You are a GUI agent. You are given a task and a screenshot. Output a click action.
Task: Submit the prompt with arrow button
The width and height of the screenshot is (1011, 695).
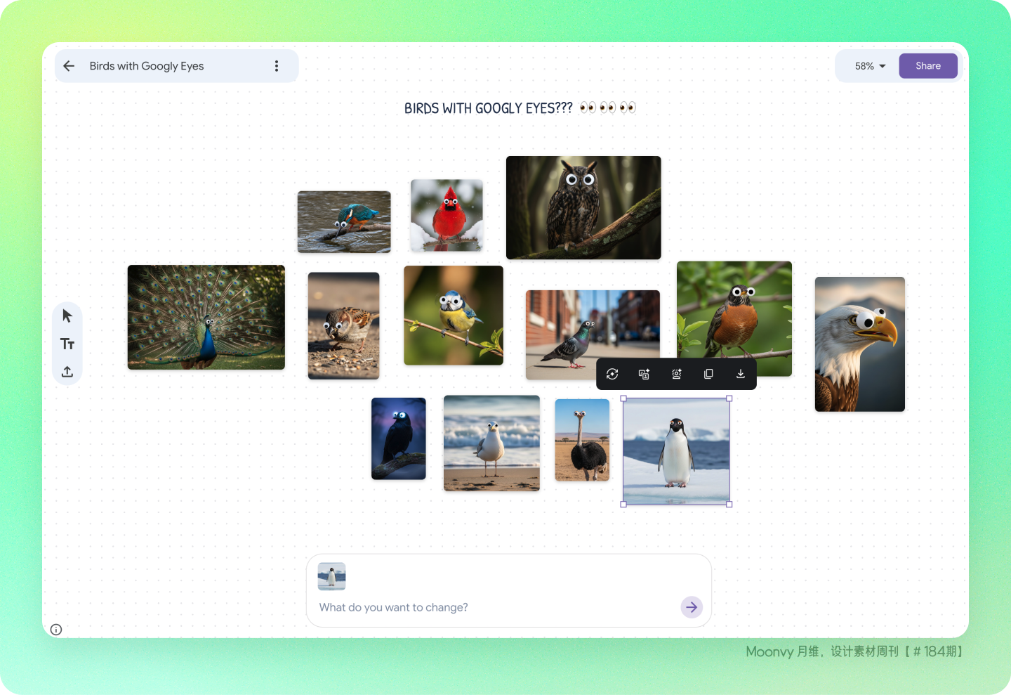tap(692, 607)
